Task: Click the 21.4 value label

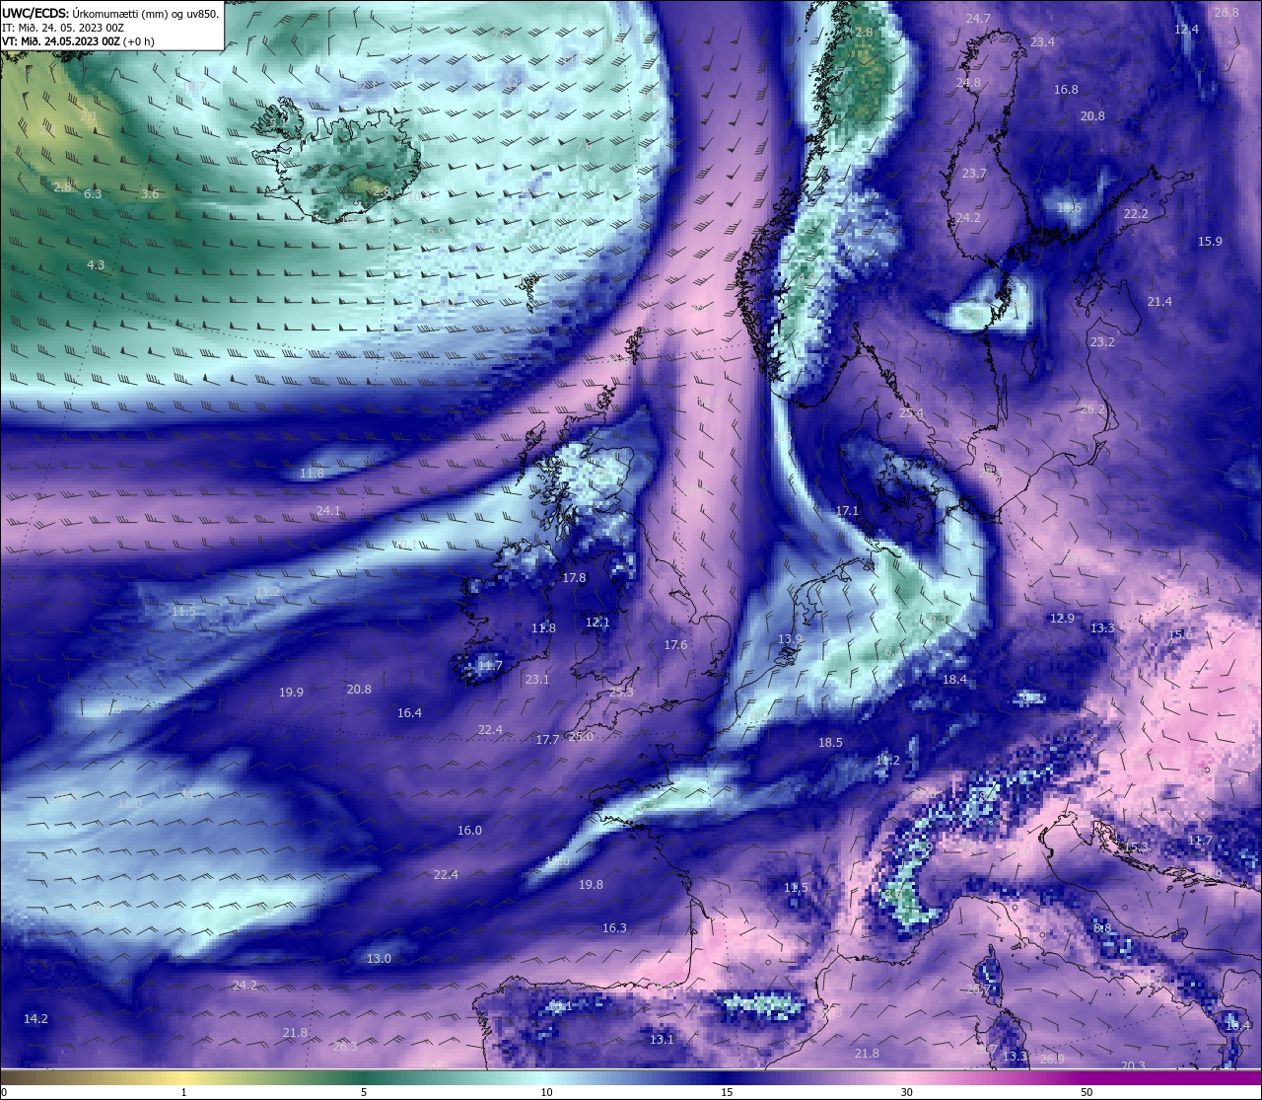Action: [1159, 302]
